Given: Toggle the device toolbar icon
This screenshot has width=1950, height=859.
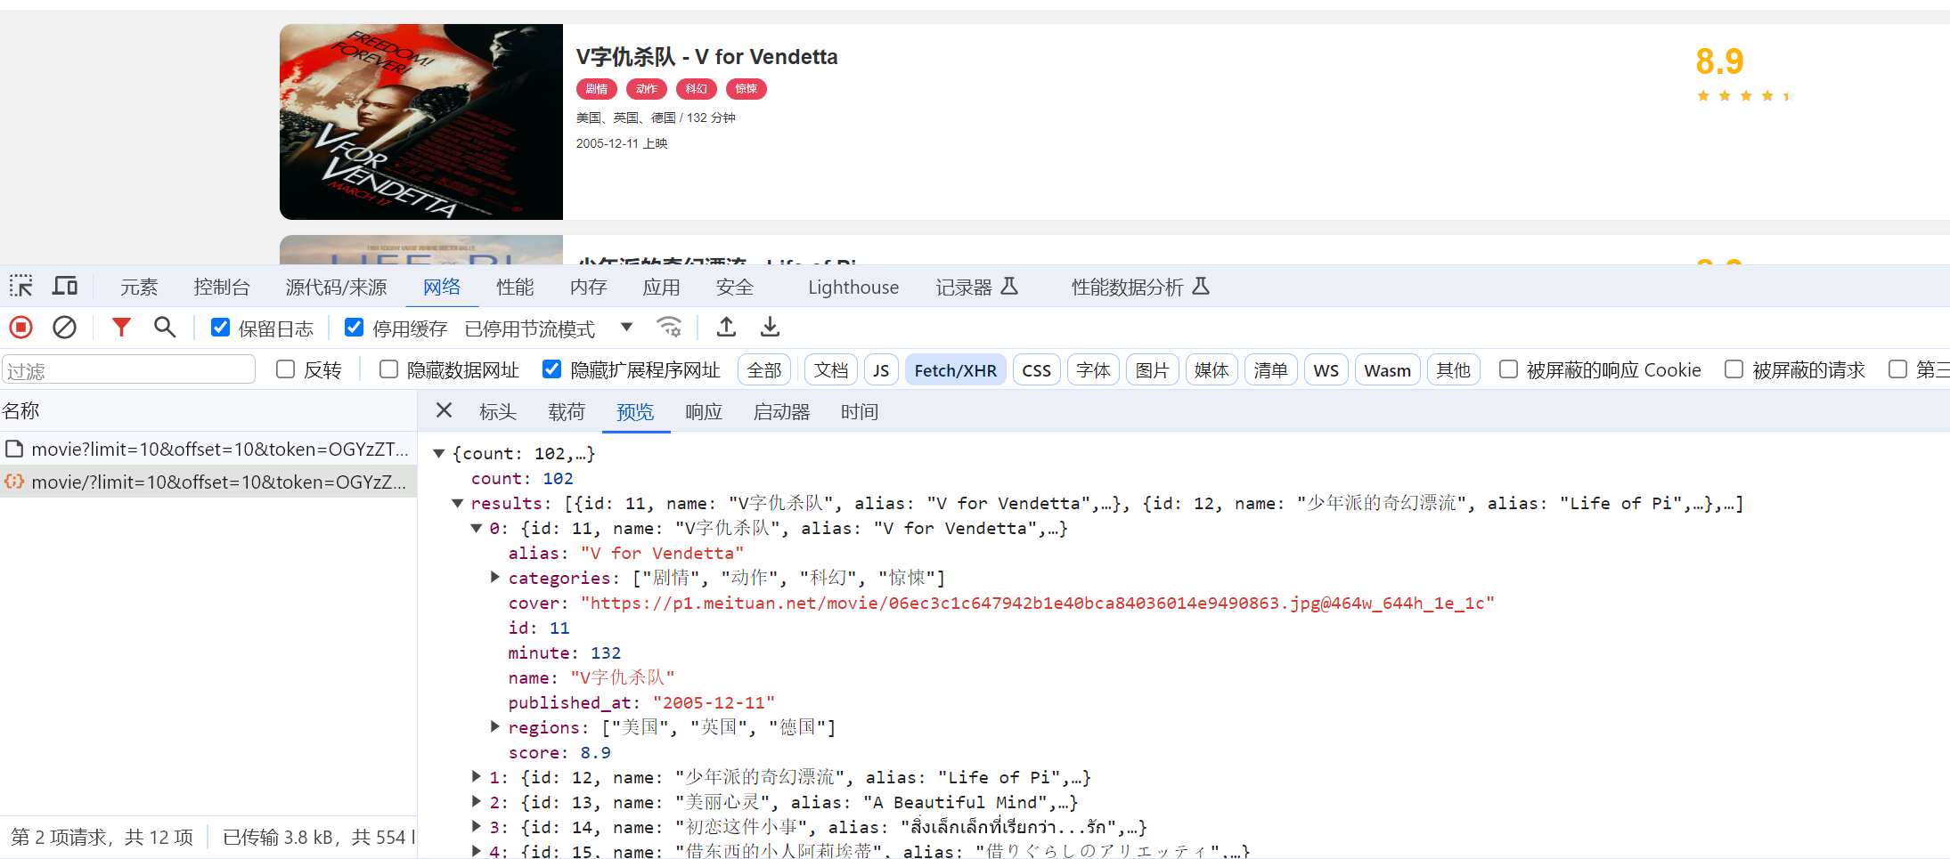Looking at the screenshot, I should pos(65,286).
